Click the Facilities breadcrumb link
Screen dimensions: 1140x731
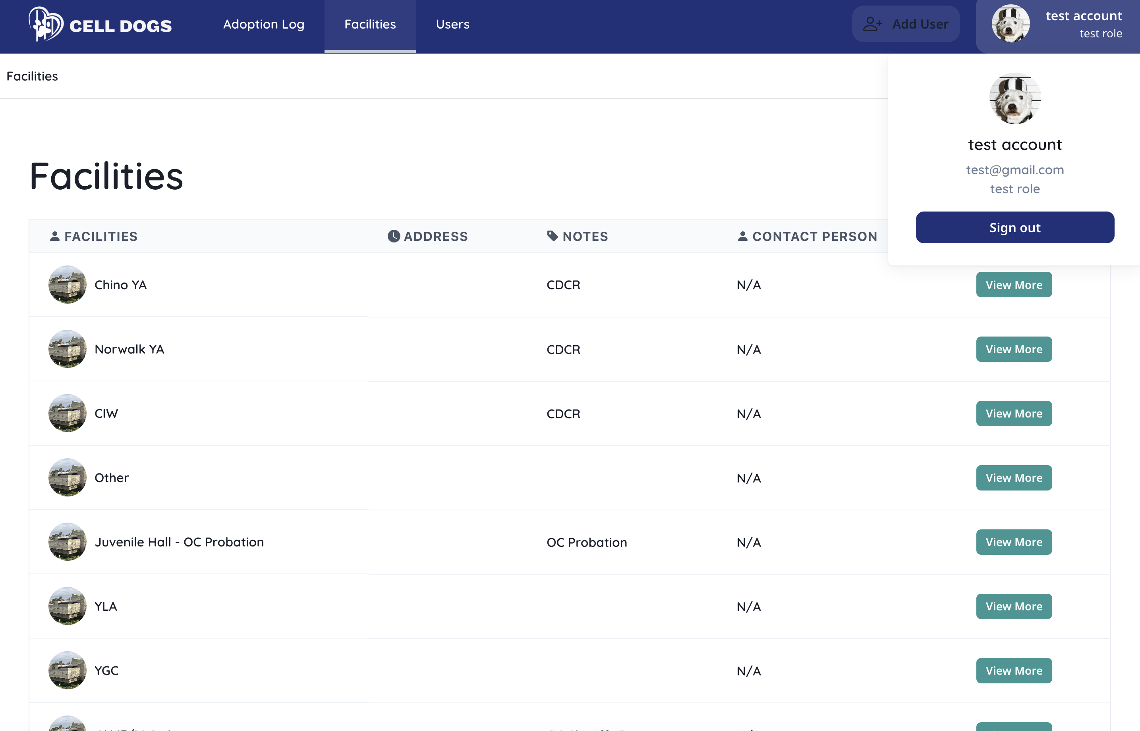32,76
